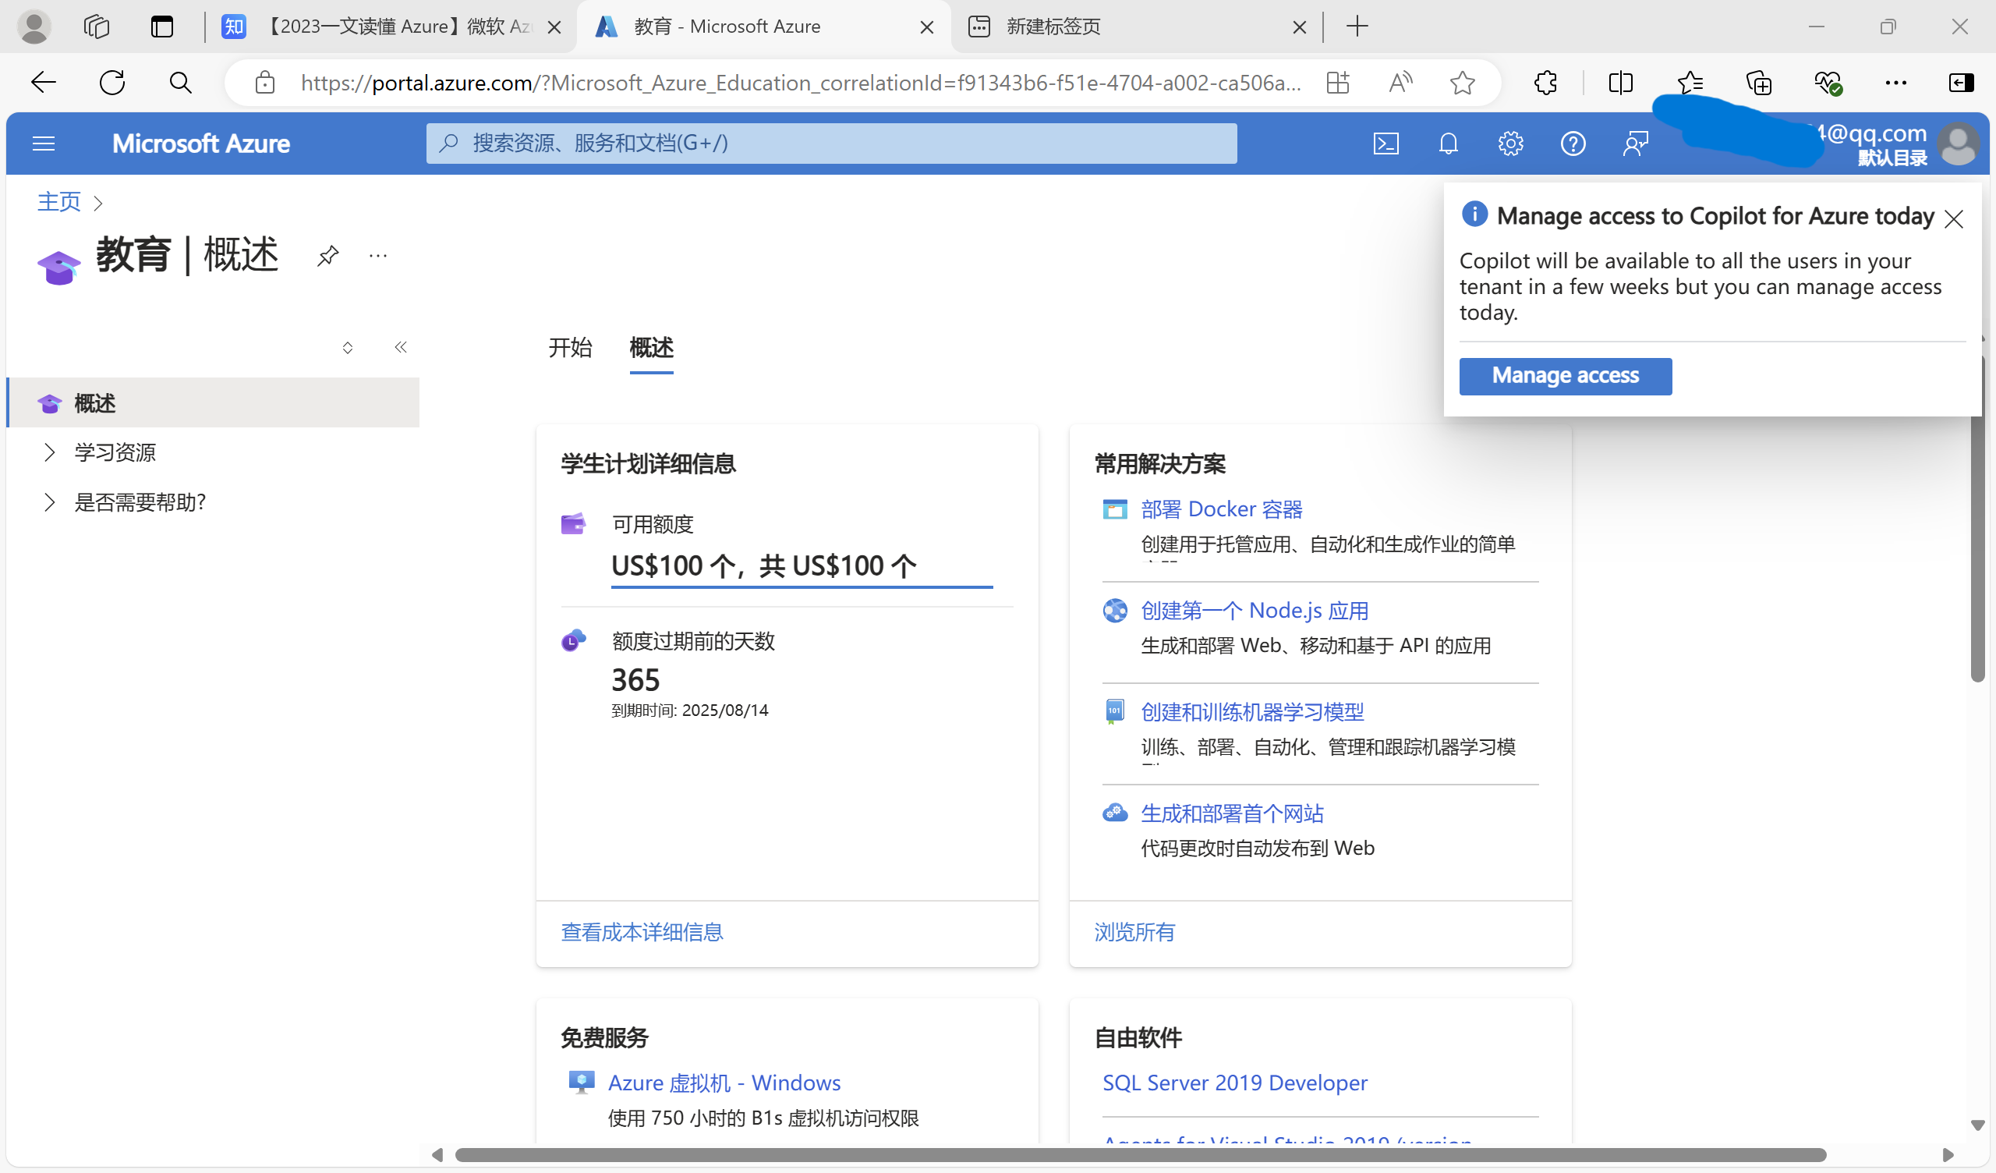Click the scroll-down arrow of the vertical scrollbar

(x=1977, y=1125)
